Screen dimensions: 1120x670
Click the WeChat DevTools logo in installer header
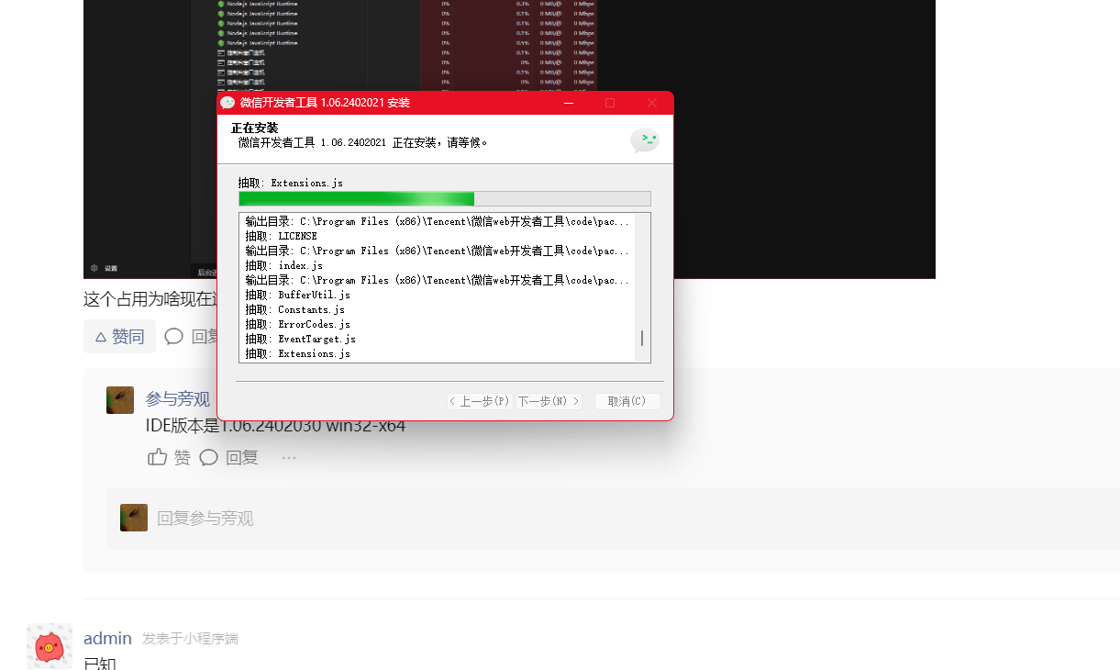tap(645, 140)
